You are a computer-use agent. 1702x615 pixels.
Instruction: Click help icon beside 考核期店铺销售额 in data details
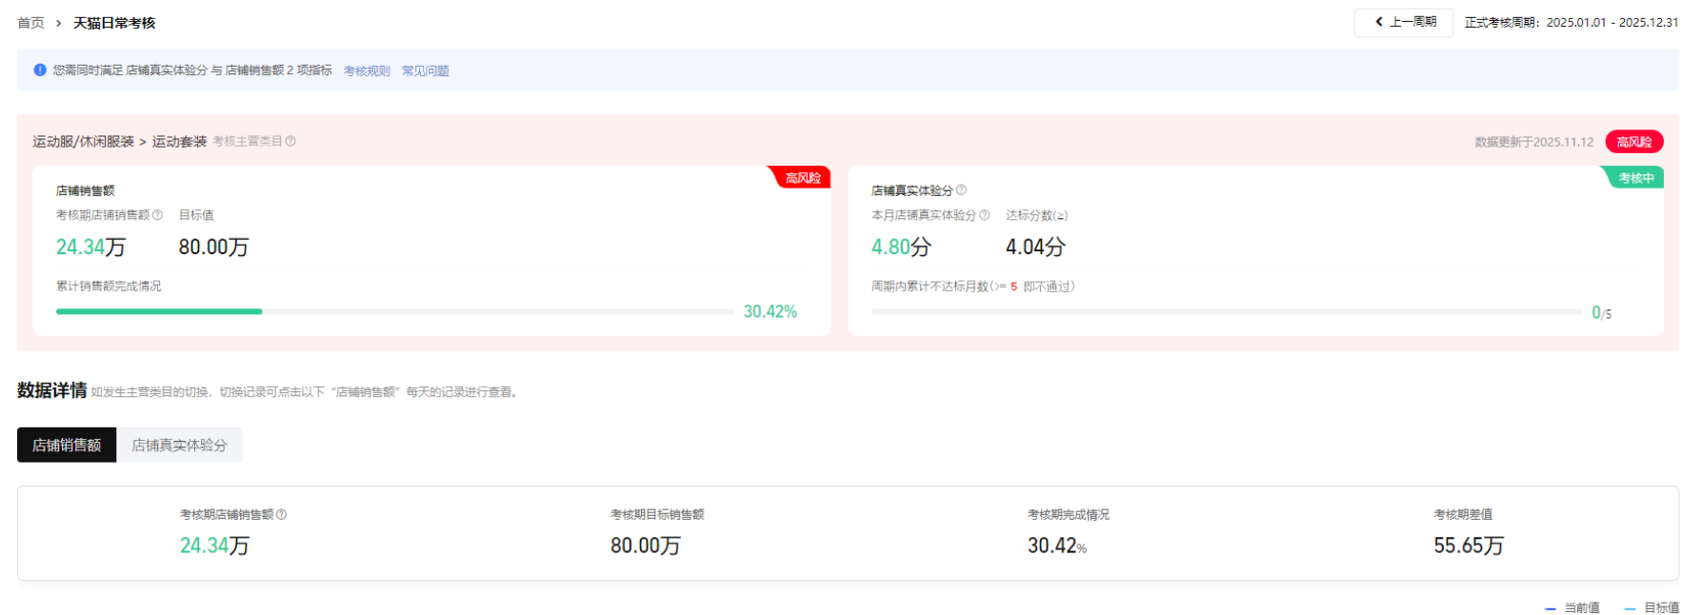(281, 514)
